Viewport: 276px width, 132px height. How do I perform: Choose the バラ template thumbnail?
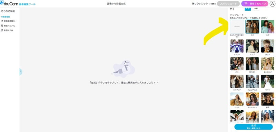pos(237,64)
